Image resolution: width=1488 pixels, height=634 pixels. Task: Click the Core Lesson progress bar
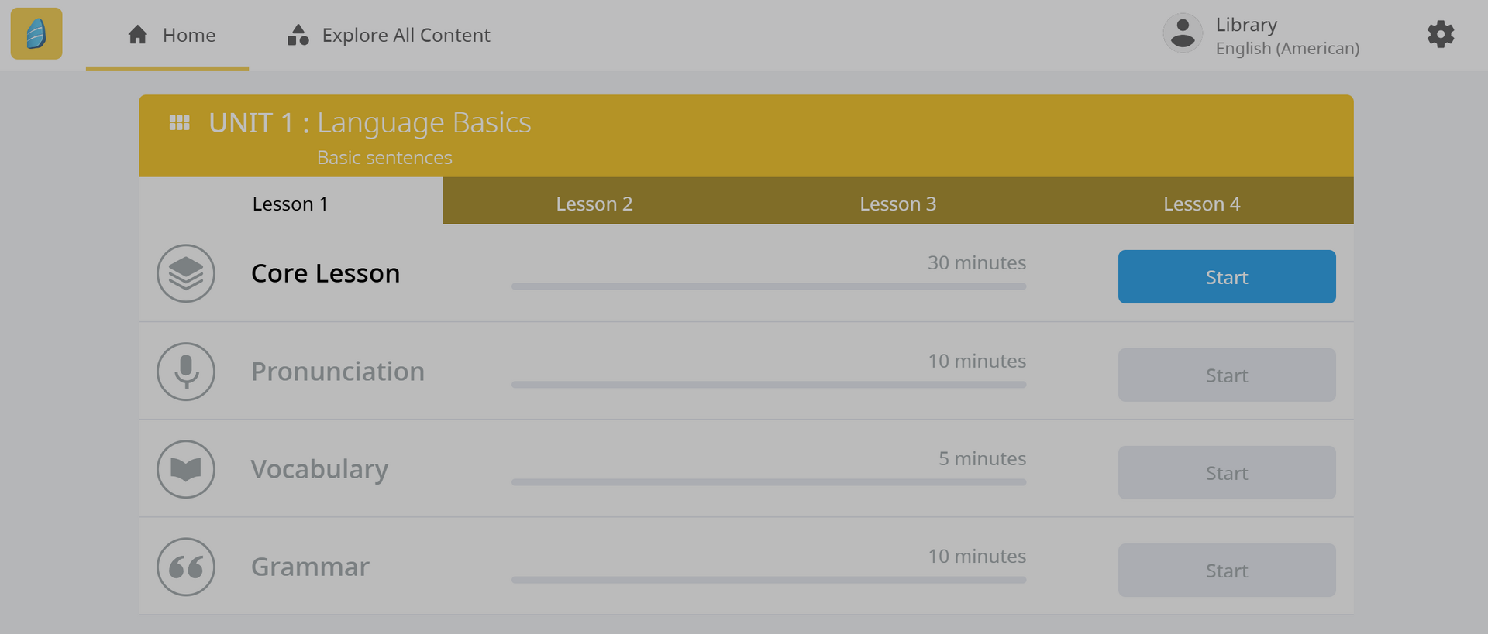[768, 286]
